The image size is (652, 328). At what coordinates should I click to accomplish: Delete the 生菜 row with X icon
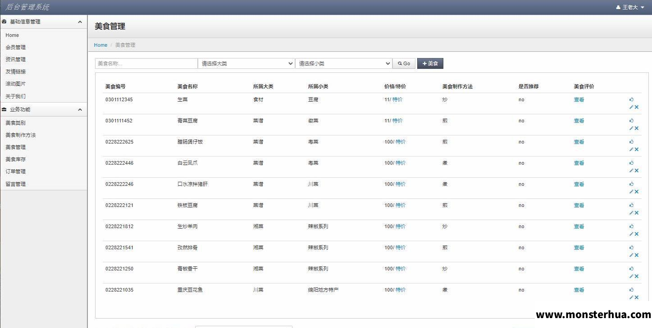637,107
